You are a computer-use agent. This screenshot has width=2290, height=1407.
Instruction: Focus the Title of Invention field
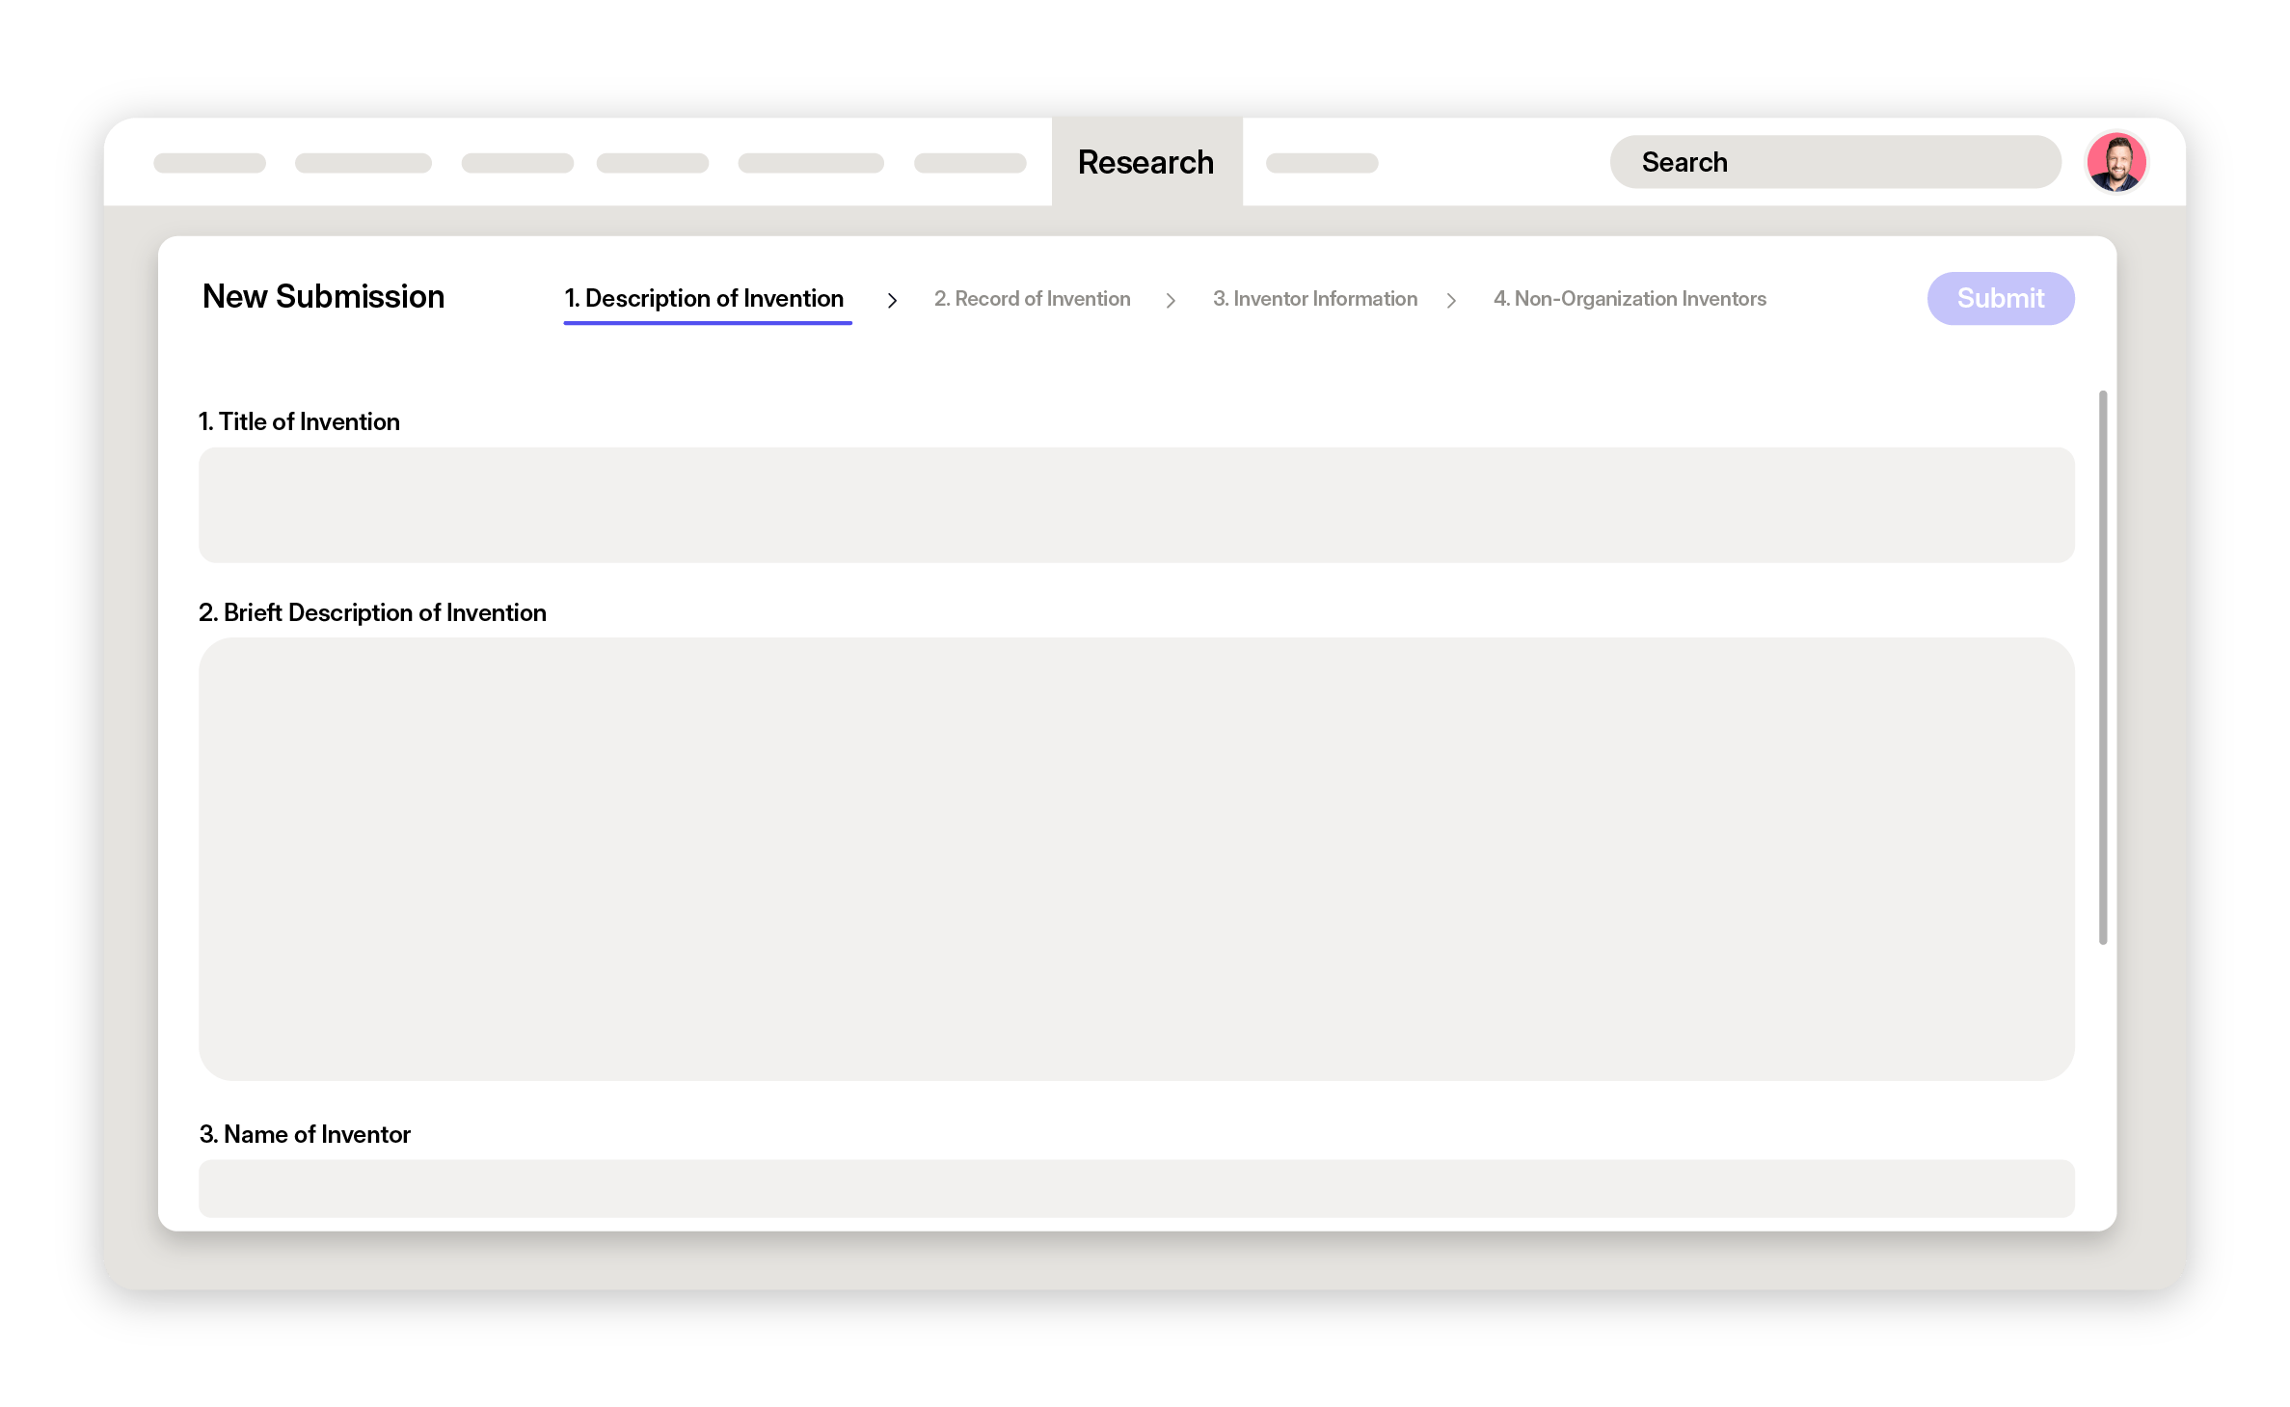[x=1136, y=504]
